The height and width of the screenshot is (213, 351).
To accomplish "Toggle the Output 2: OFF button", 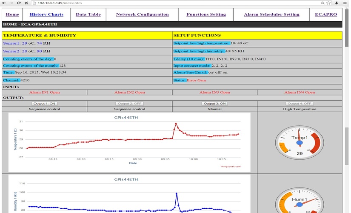I will [129, 104].
